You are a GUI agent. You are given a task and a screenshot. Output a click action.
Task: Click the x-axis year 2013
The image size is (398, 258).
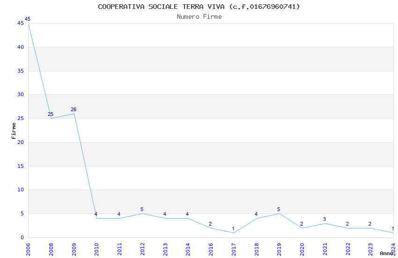[165, 249]
